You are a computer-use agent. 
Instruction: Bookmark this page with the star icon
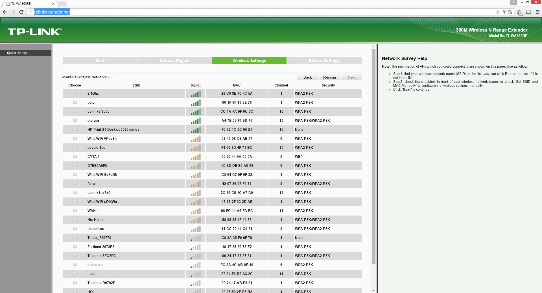pyautogui.click(x=498, y=12)
